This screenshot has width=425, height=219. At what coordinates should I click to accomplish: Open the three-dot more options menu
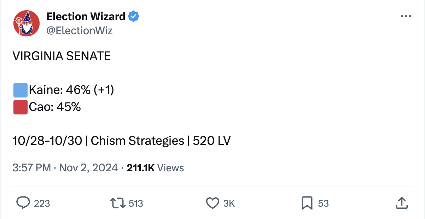[406, 17]
